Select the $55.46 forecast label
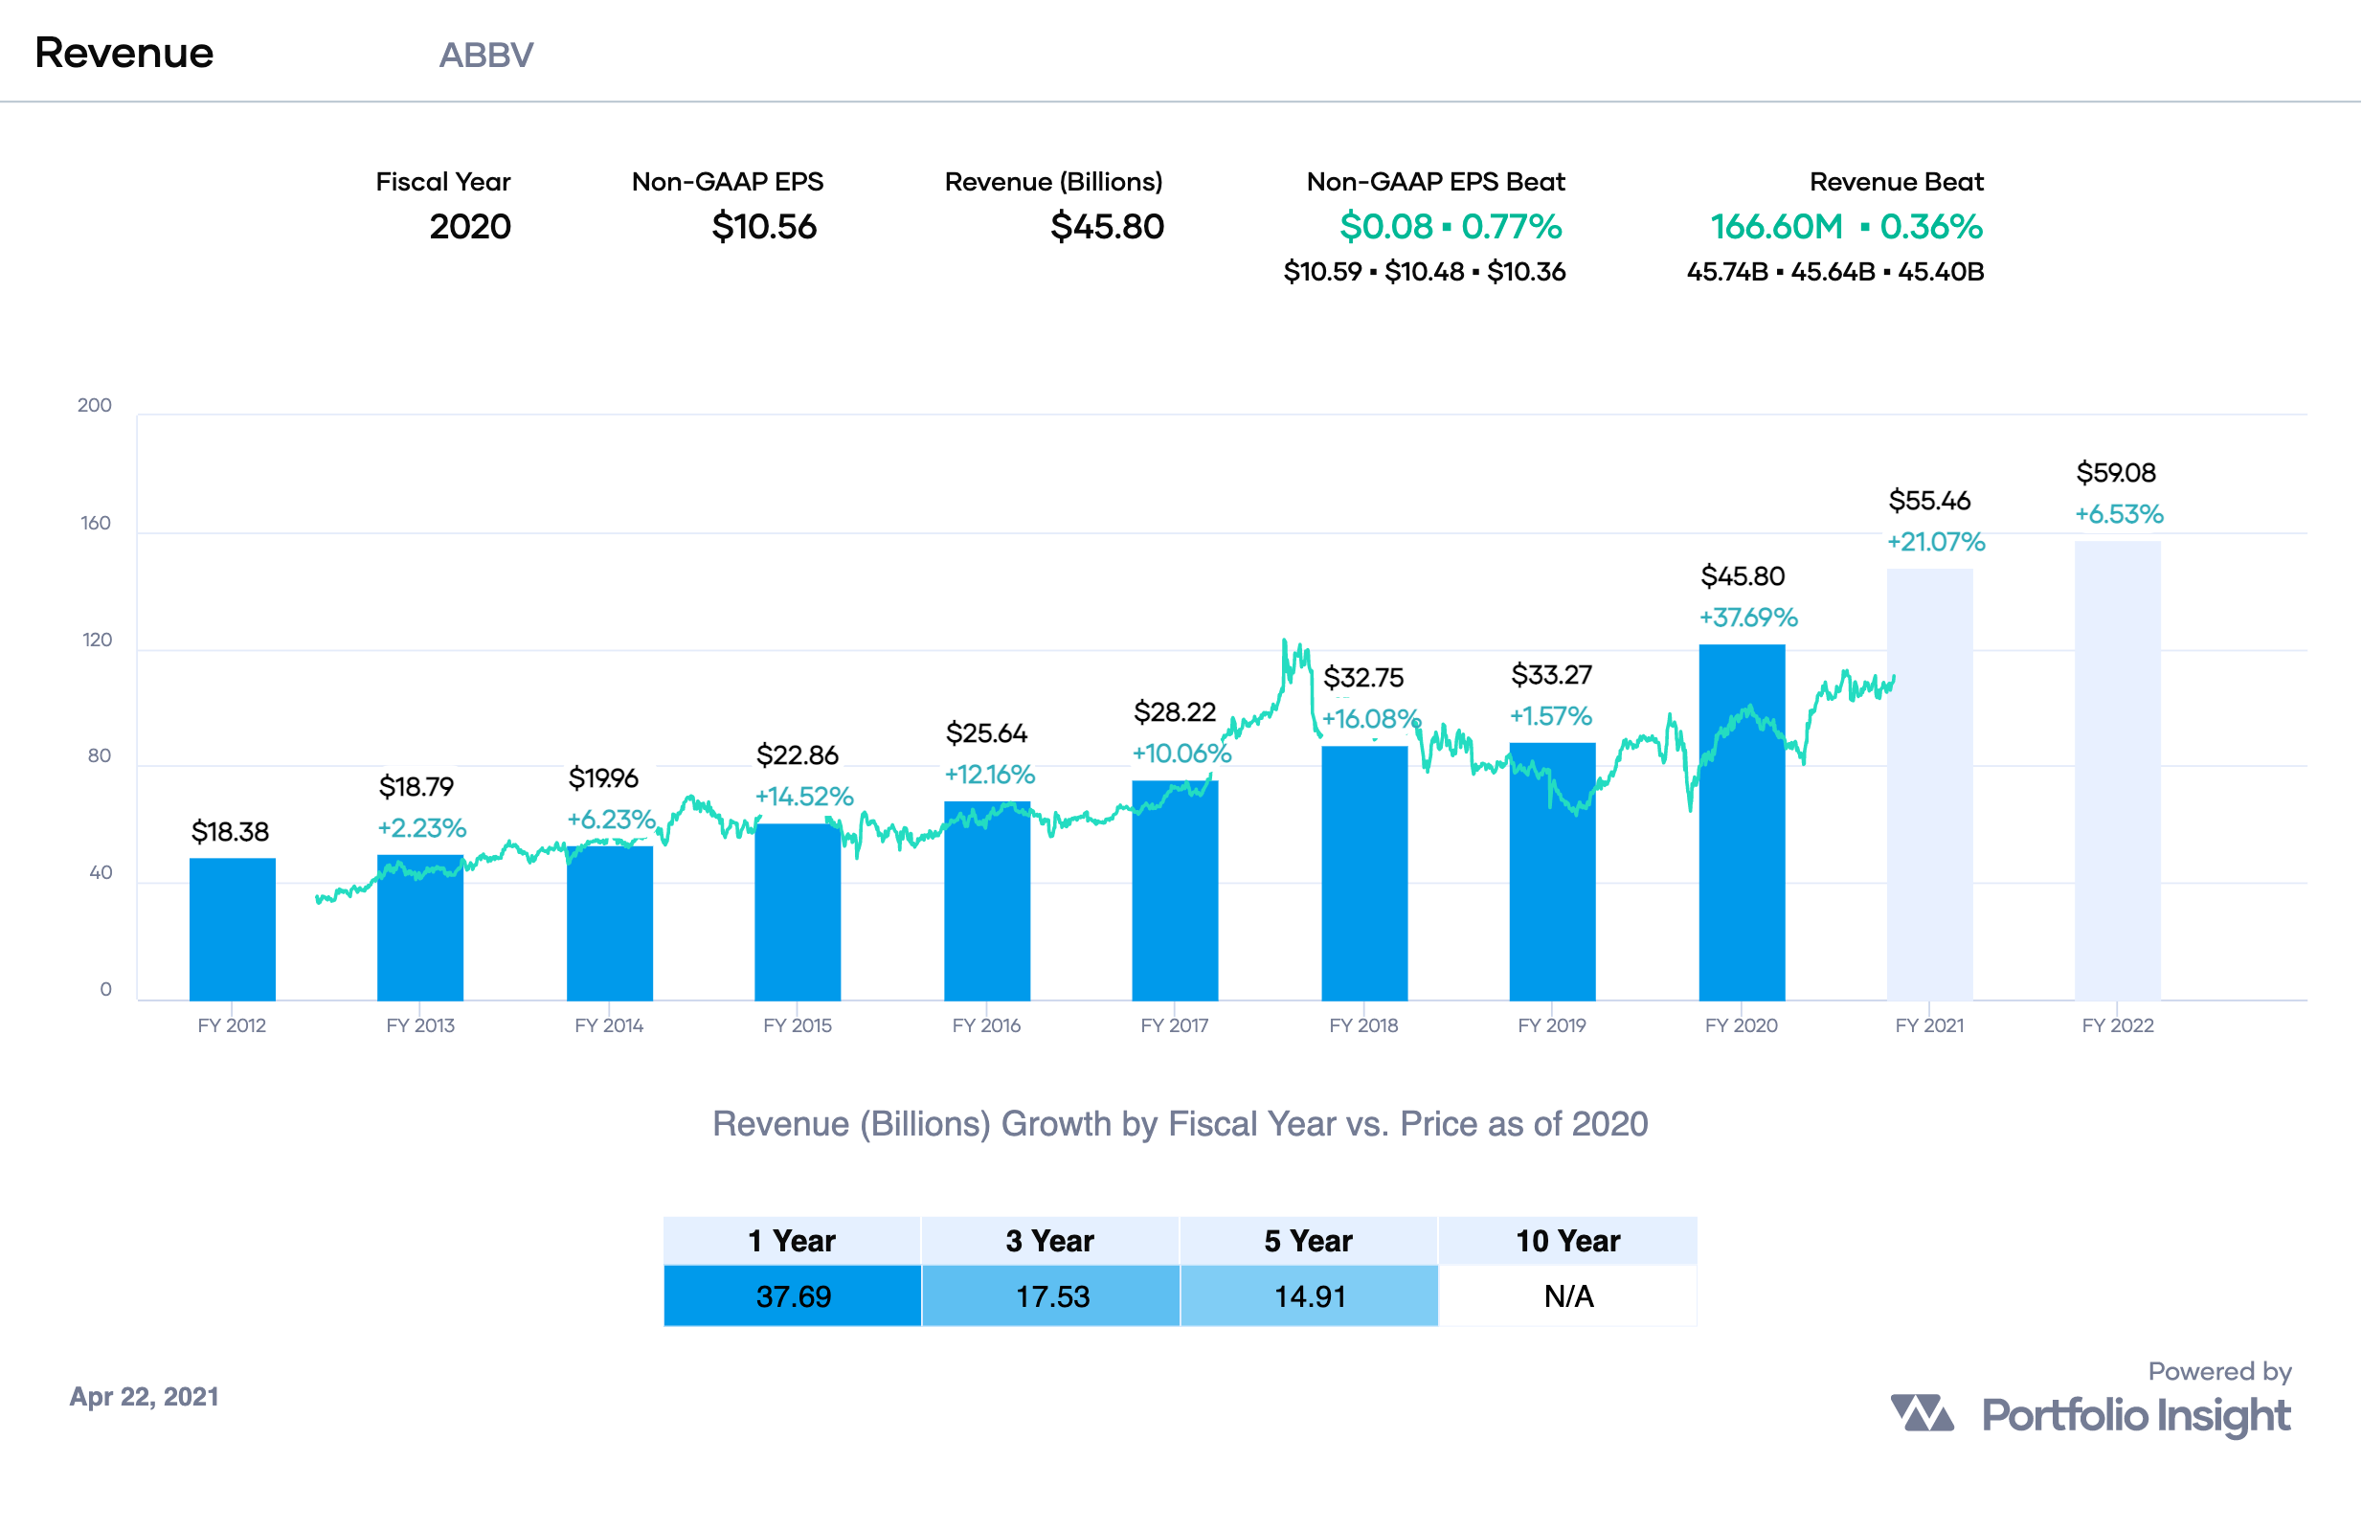The image size is (2362, 1530). [1929, 500]
